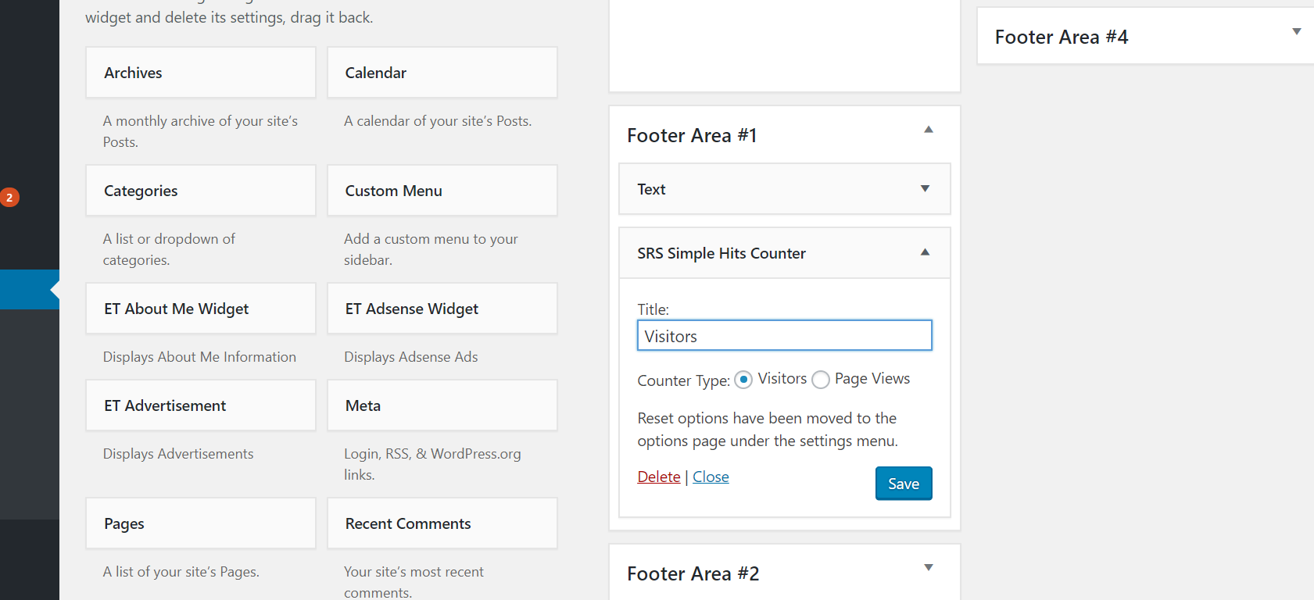This screenshot has height=600, width=1314.
Task: Expand the Footer Area #2 panel
Action: click(x=929, y=568)
